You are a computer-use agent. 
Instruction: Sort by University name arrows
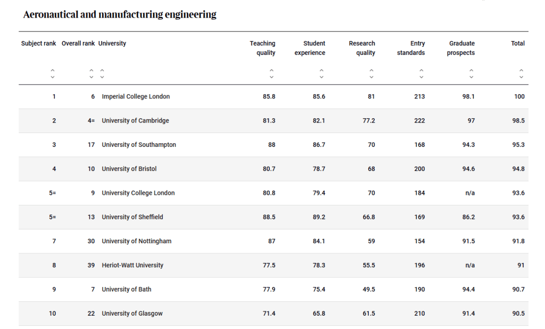(102, 73)
